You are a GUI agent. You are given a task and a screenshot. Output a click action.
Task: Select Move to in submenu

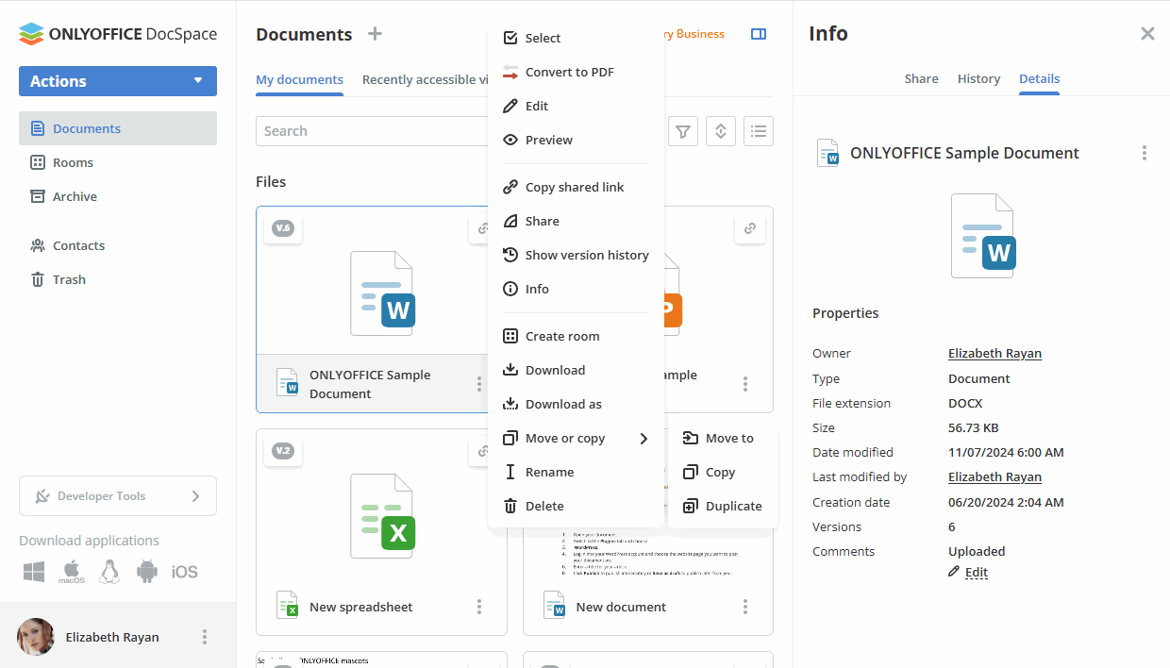coord(723,438)
